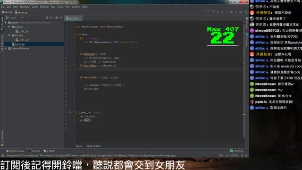Screen dimensions: 302x170
Task: Open the Help menu
Action: (x=85, y=7)
